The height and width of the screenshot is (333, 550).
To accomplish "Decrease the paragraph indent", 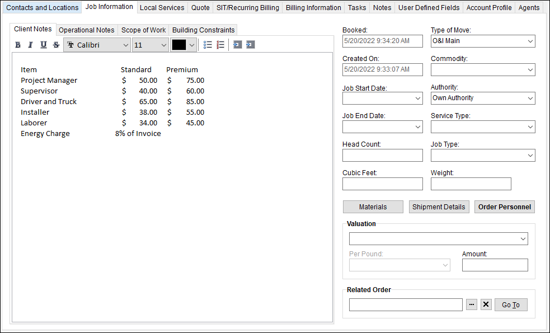I will click(238, 44).
